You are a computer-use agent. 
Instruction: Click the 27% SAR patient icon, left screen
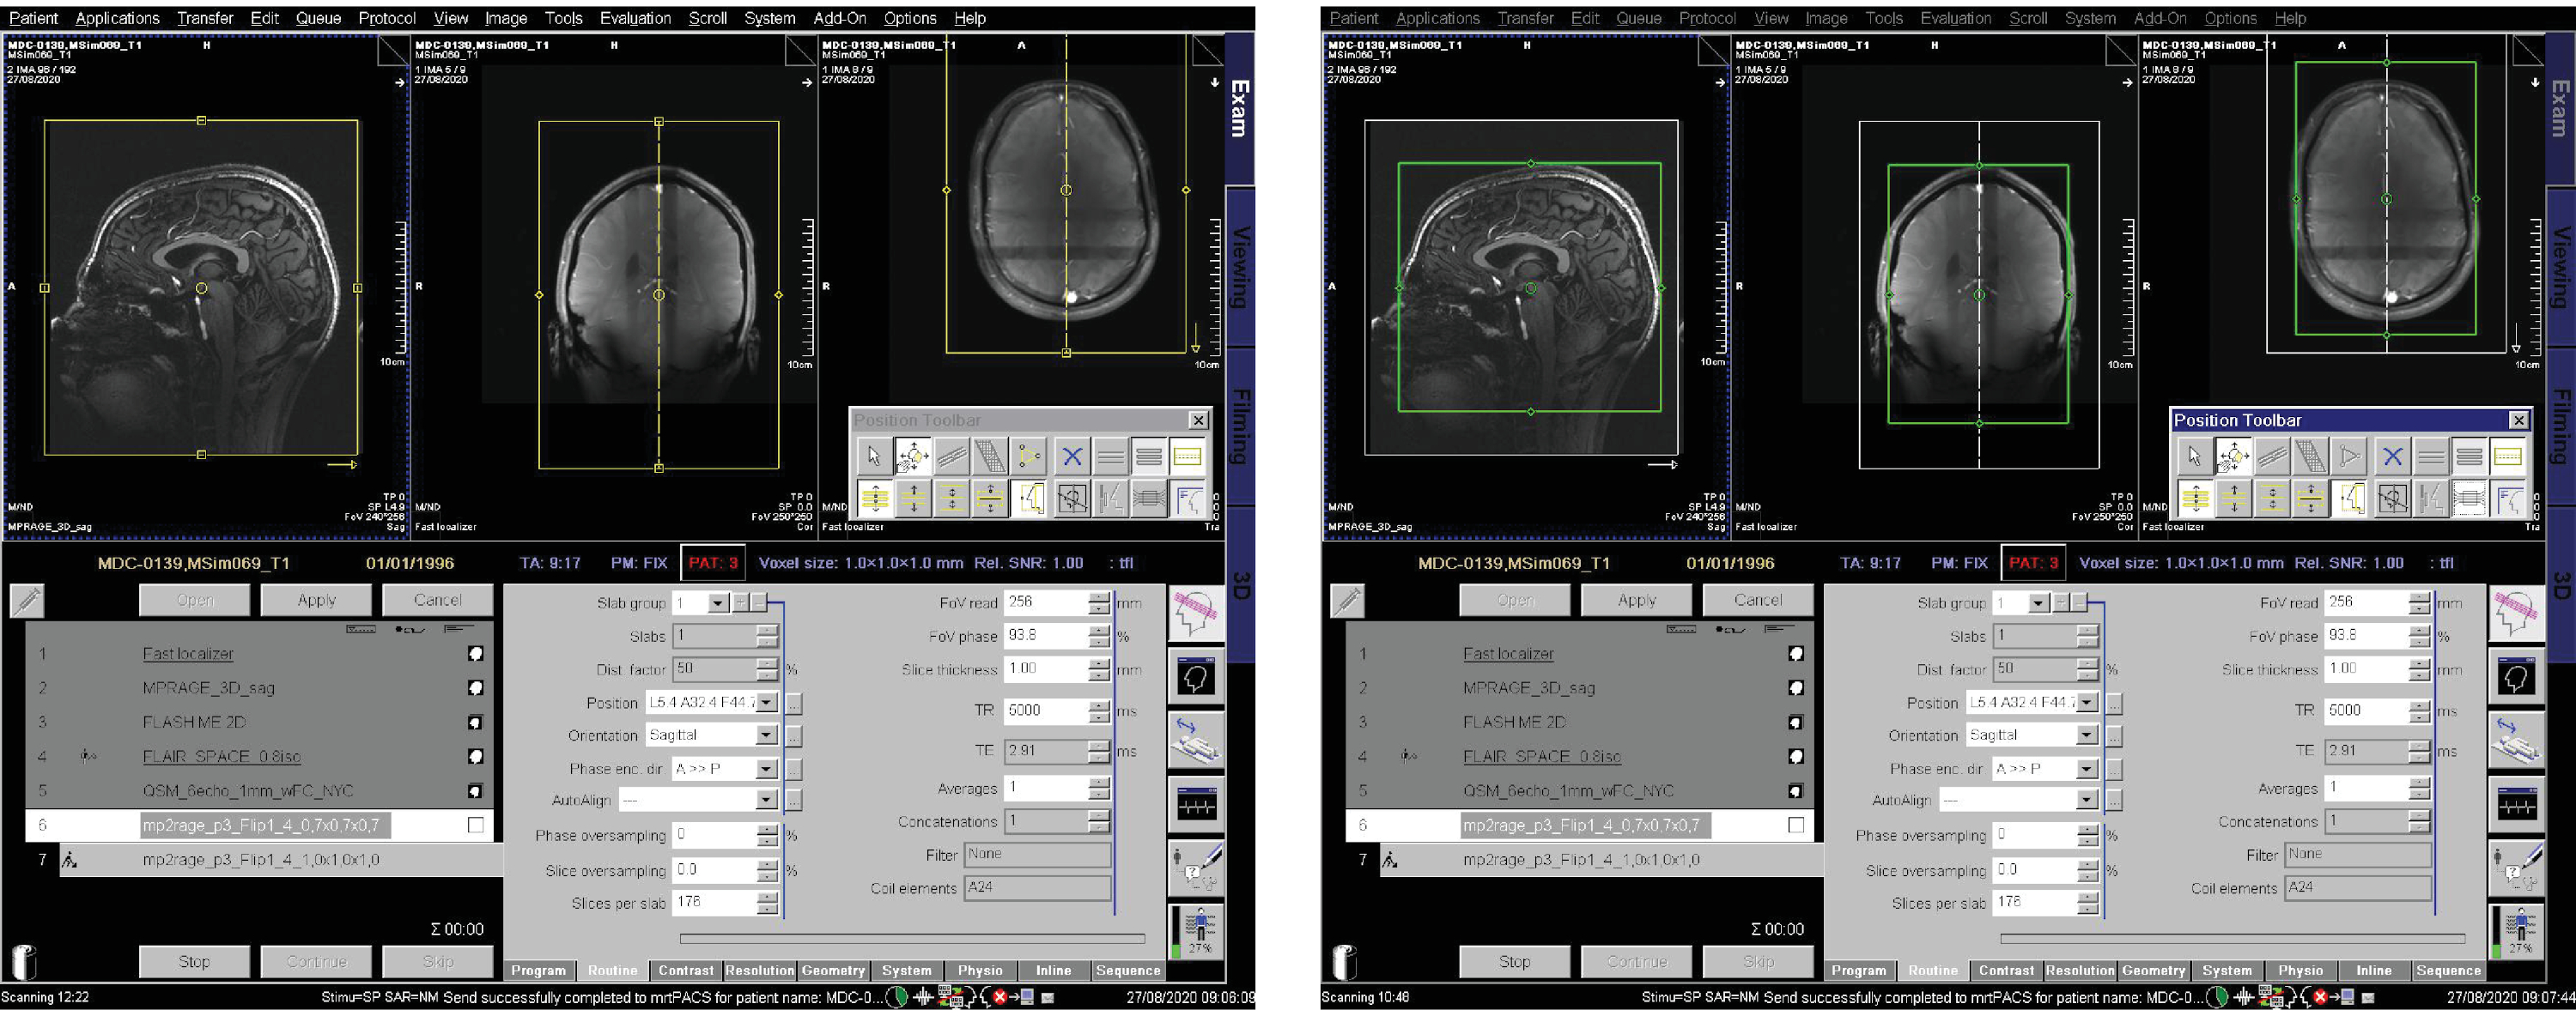[x=1196, y=931]
